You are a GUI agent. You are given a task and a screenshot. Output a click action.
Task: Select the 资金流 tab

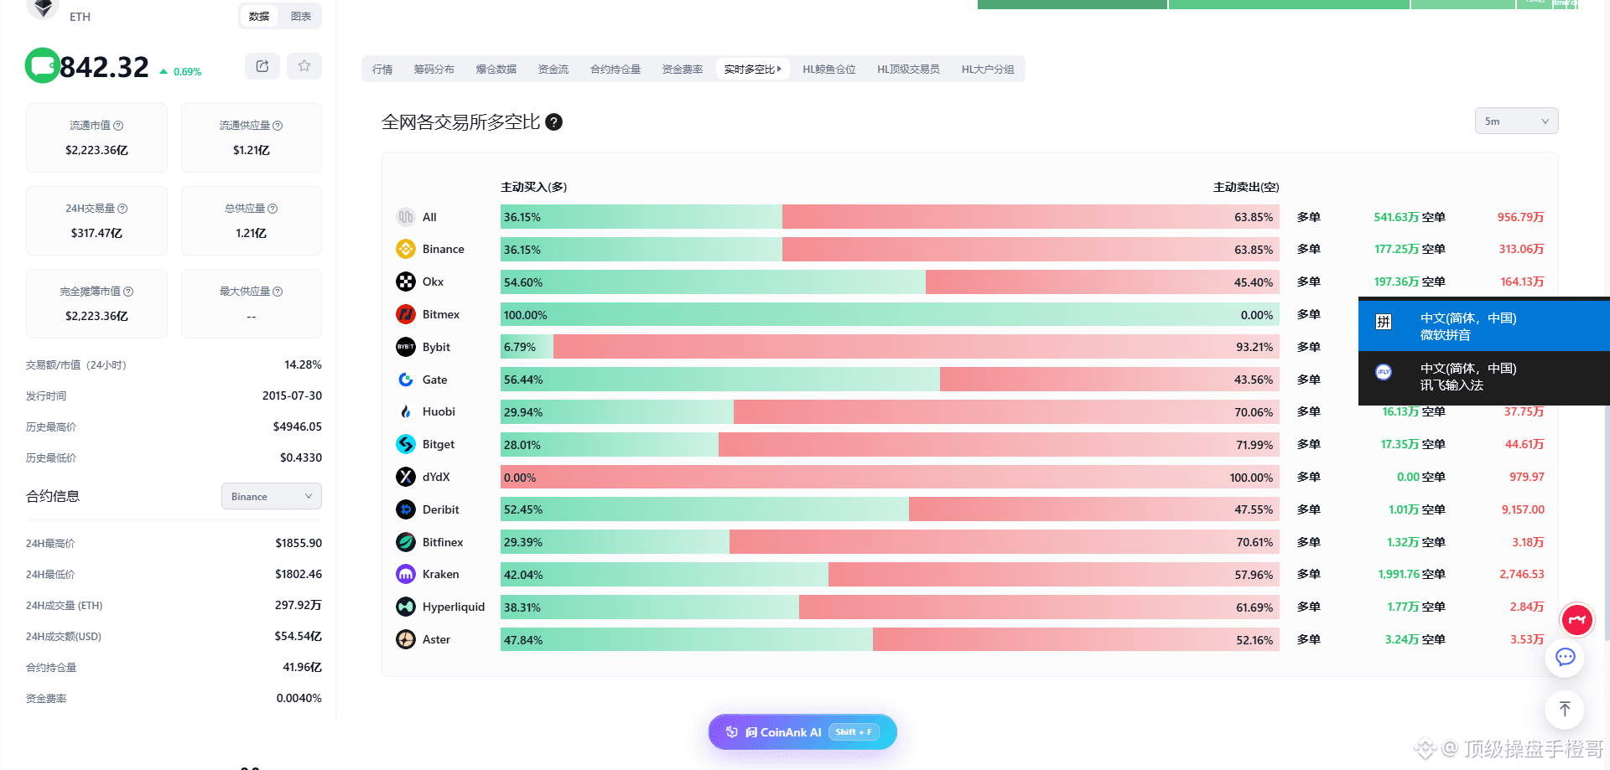point(553,70)
